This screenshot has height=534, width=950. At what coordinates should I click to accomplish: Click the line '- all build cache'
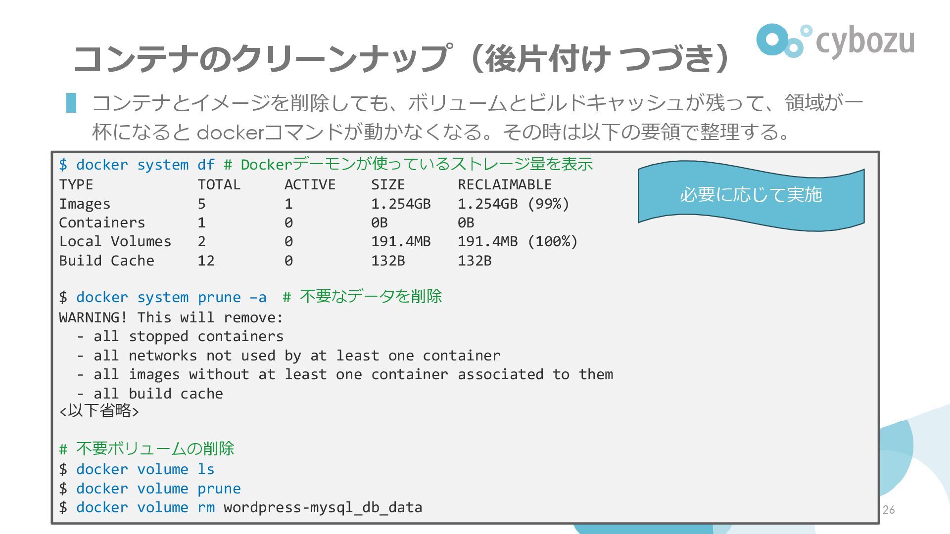tap(149, 394)
